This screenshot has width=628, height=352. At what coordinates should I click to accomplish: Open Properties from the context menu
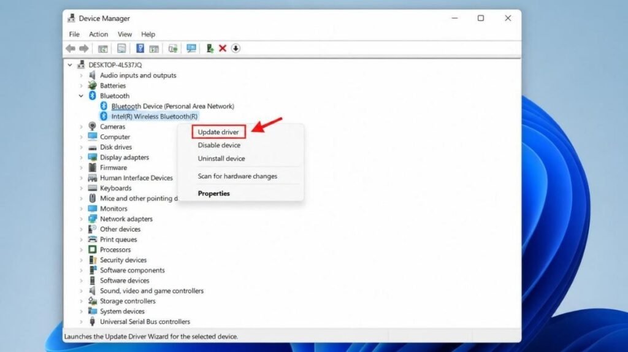click(x=214, y=193)
